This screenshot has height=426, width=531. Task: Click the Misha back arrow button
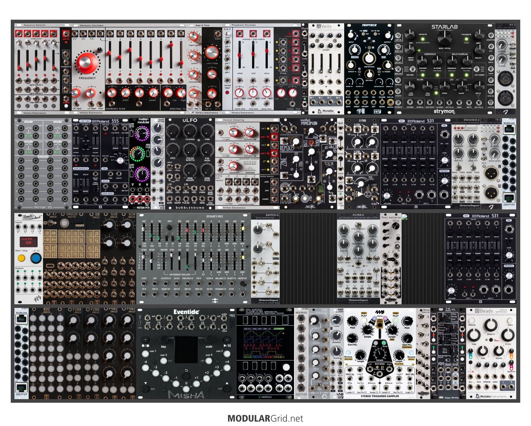point(186,376)
